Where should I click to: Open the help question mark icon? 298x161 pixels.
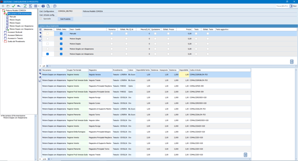(x=55, y=6)
